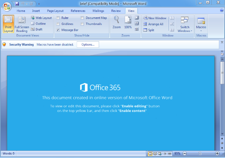Select Print Layout view in ribbon
Viewport: 225px width, 158px height.
[8, 24]
